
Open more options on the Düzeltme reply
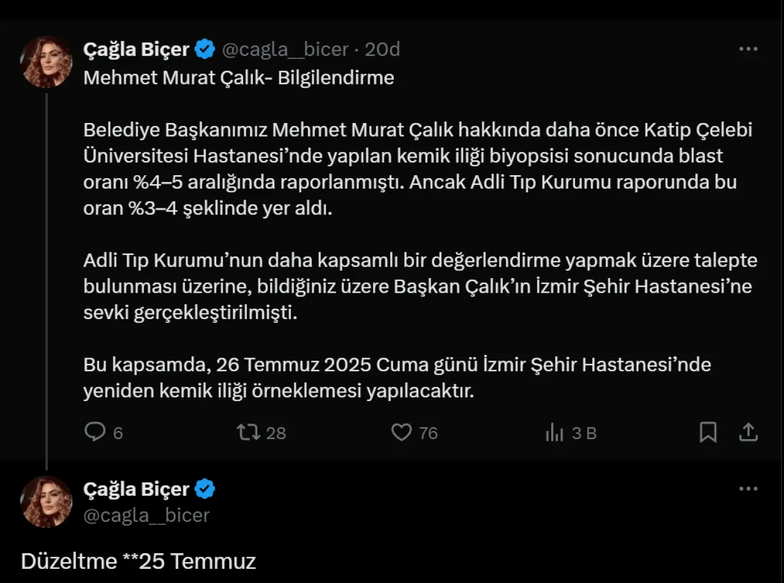tap(748, 489)
